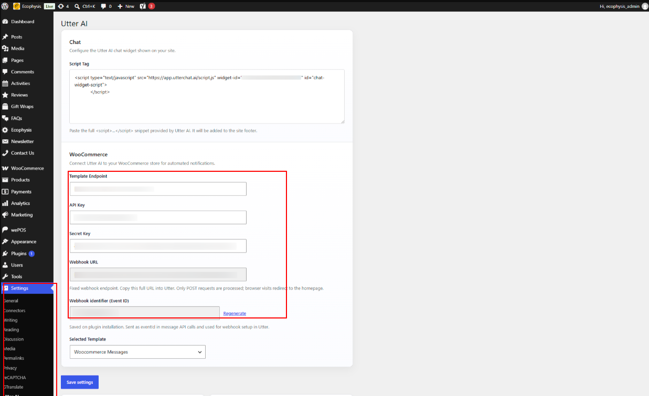This screenshot has height=396, width=649.
Task: Open the Connectors settings submenu item
Action: [14, 311]
